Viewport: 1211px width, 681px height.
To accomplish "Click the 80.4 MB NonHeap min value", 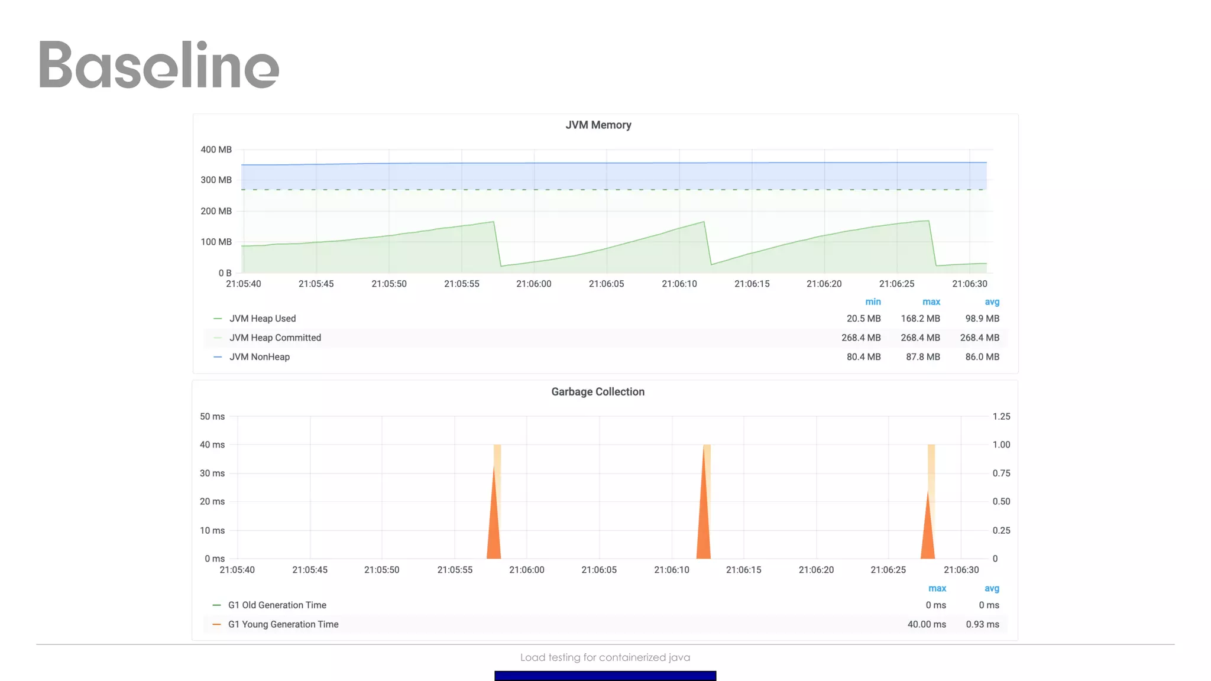I will pos(863,357).
